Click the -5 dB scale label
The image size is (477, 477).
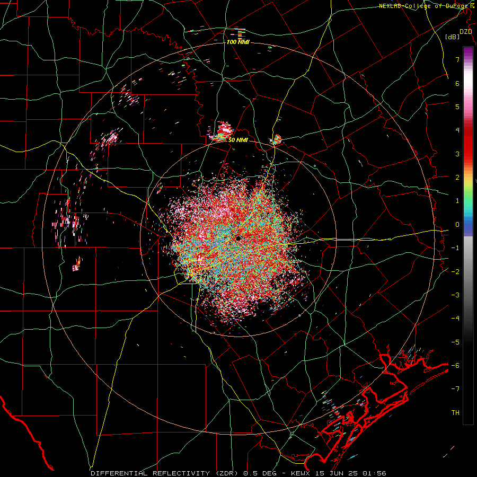coord(455,342)
